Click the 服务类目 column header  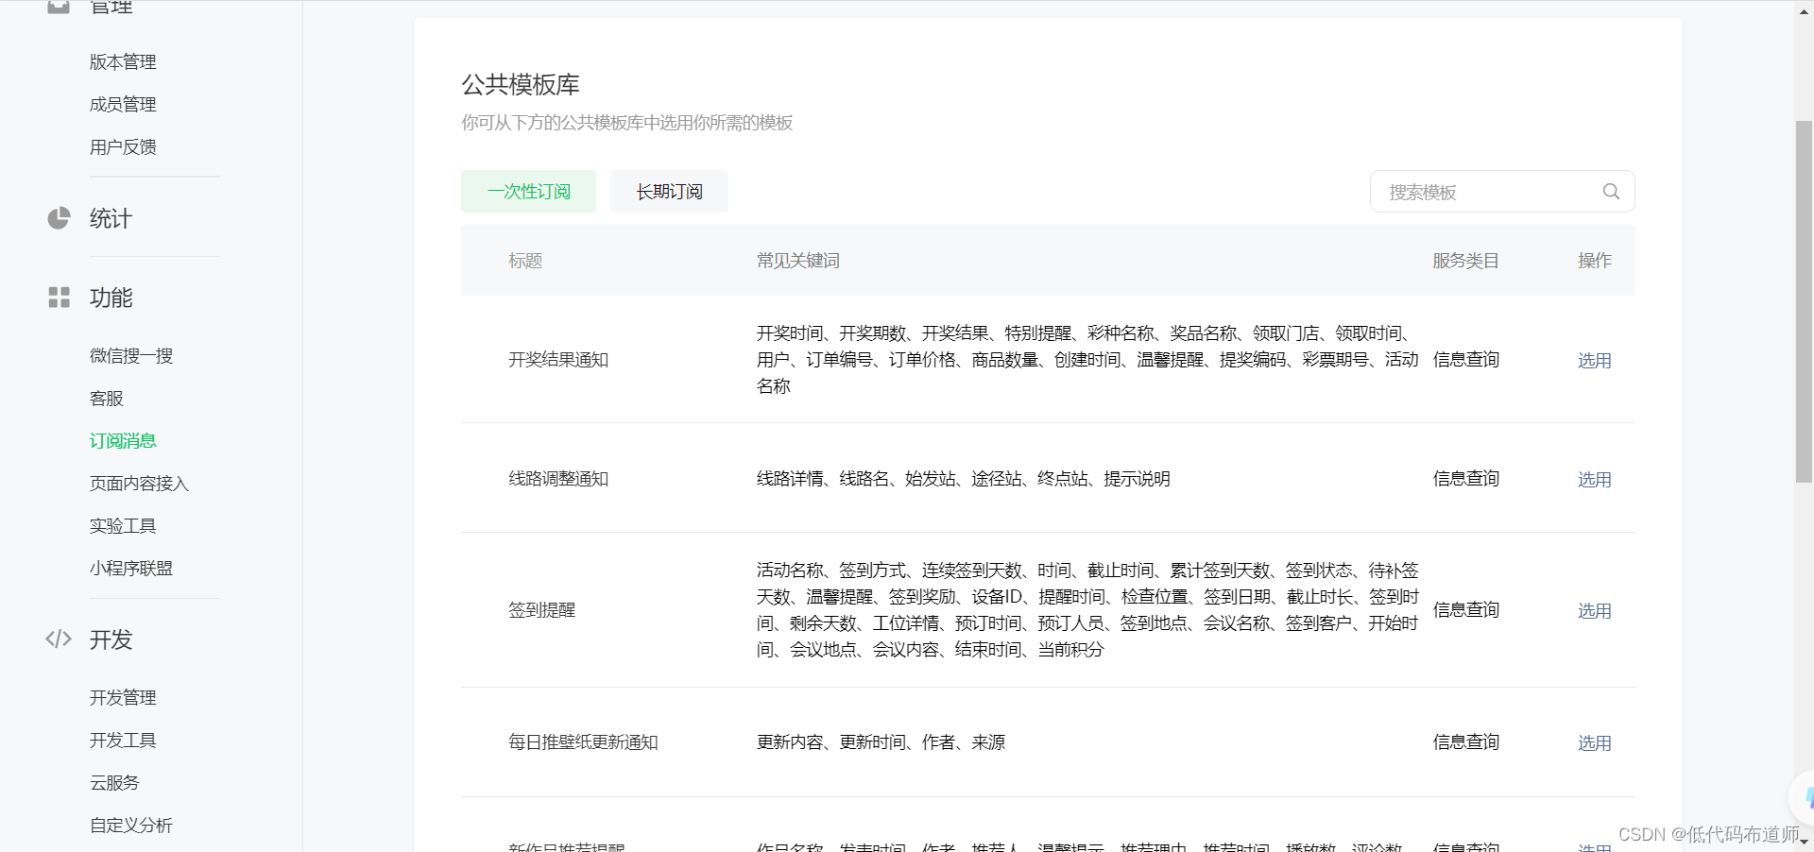click(1465, 261)
